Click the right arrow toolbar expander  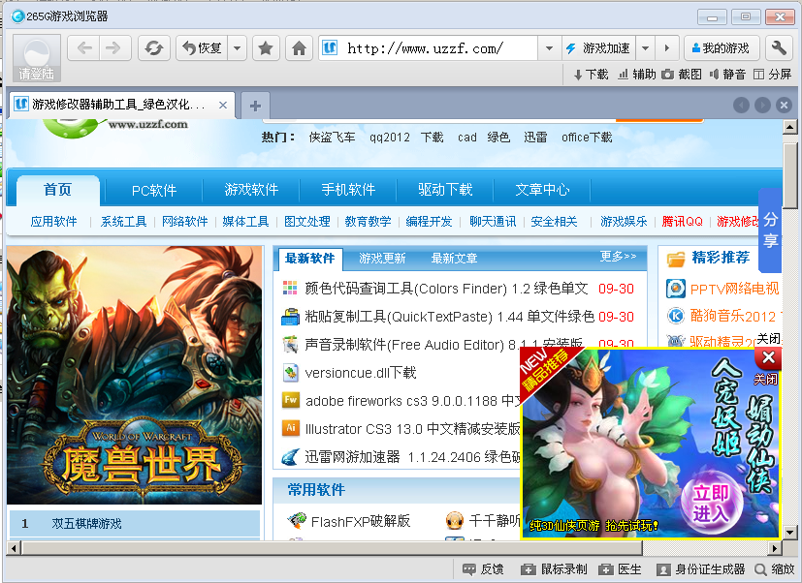666,48
